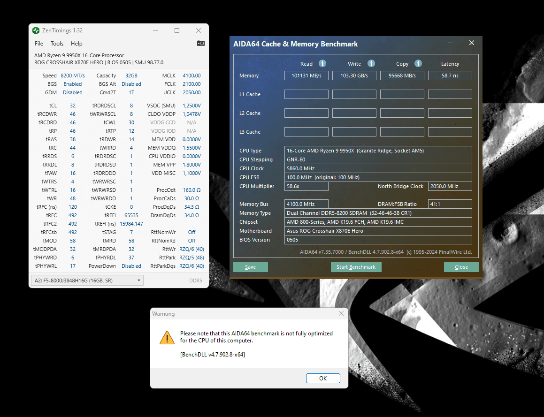
Task: Click the CPU FSB 100.0 MHz field
Action: (378, 177)
